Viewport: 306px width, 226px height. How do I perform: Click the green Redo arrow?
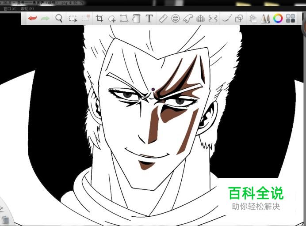(x=45, y=19)
